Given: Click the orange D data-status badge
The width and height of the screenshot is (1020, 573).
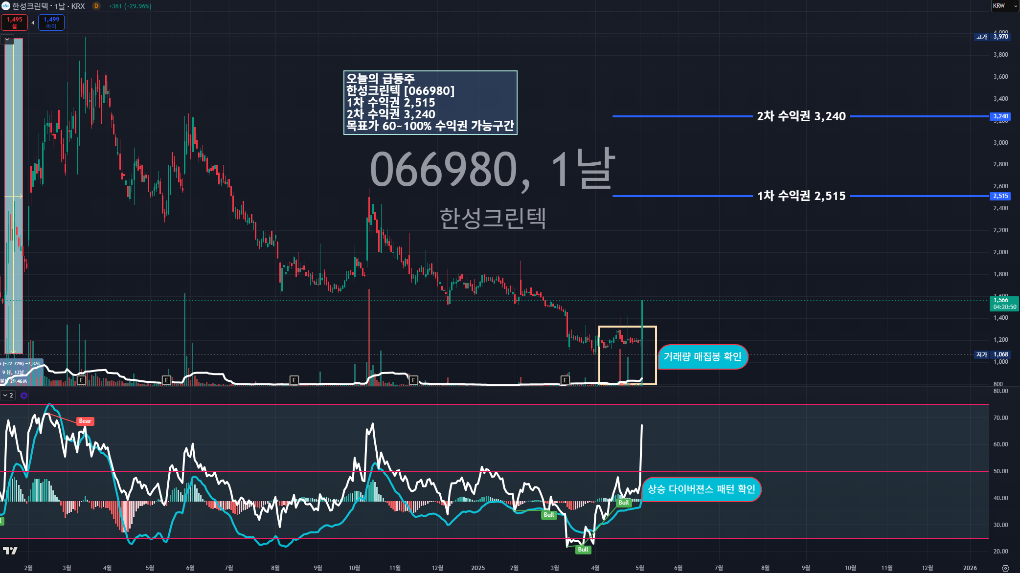Looking at the screenshot, I should pyautogui.click(x=96, y=6).
